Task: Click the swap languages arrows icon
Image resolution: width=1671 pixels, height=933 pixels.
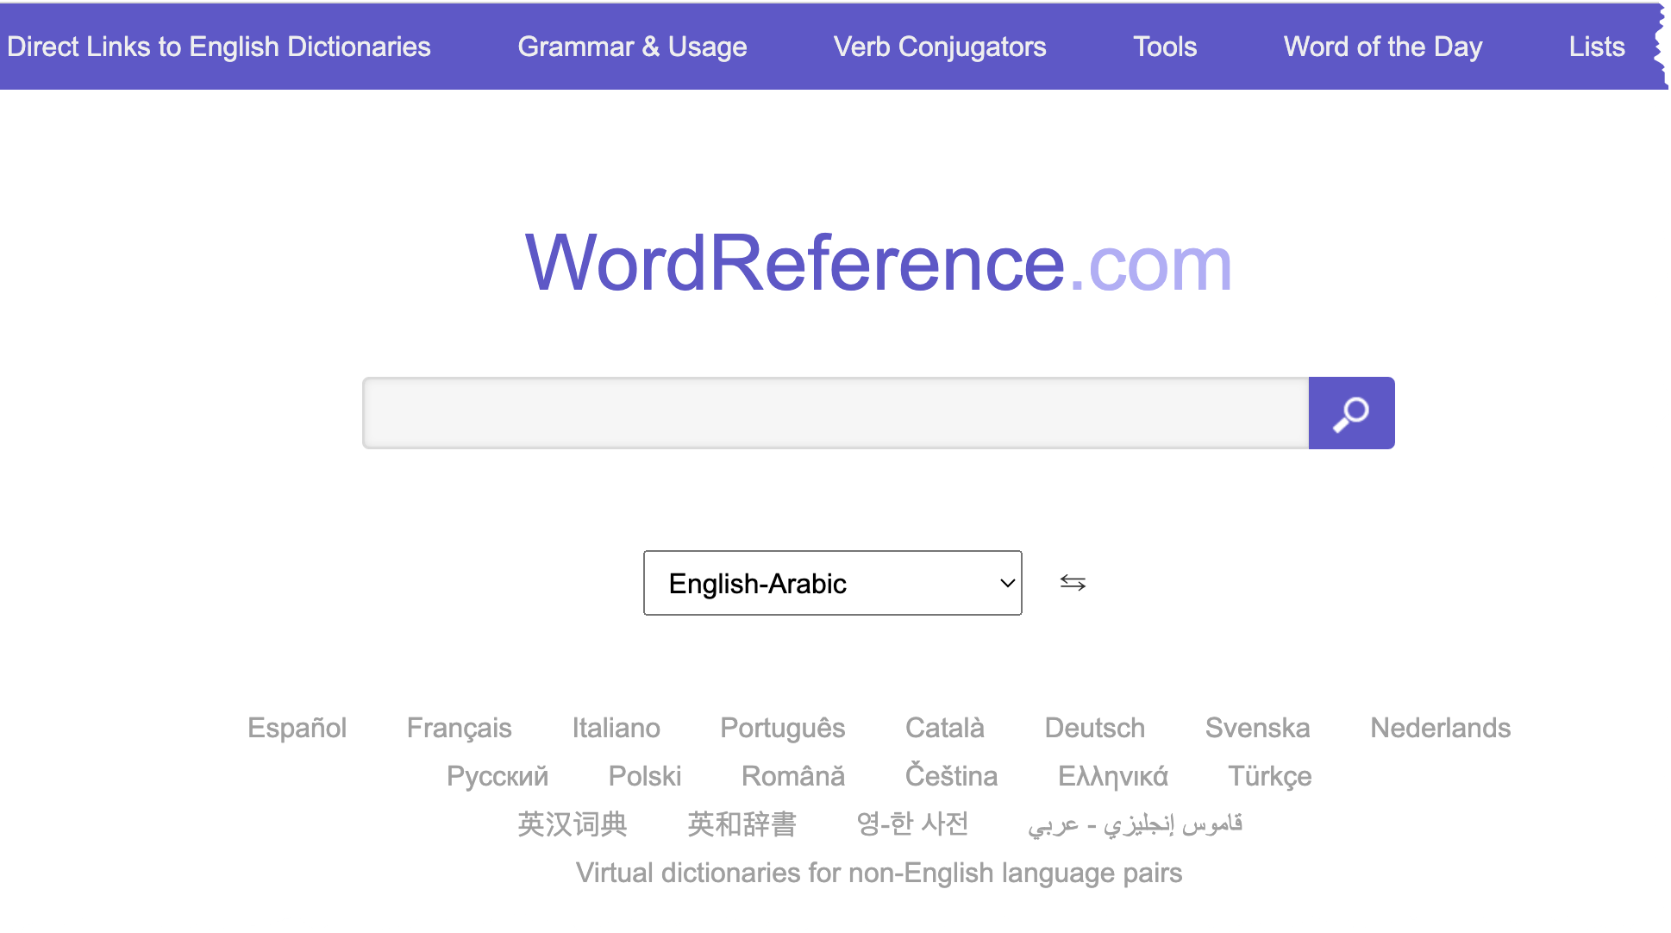Action: click(x=1072, y=583)
